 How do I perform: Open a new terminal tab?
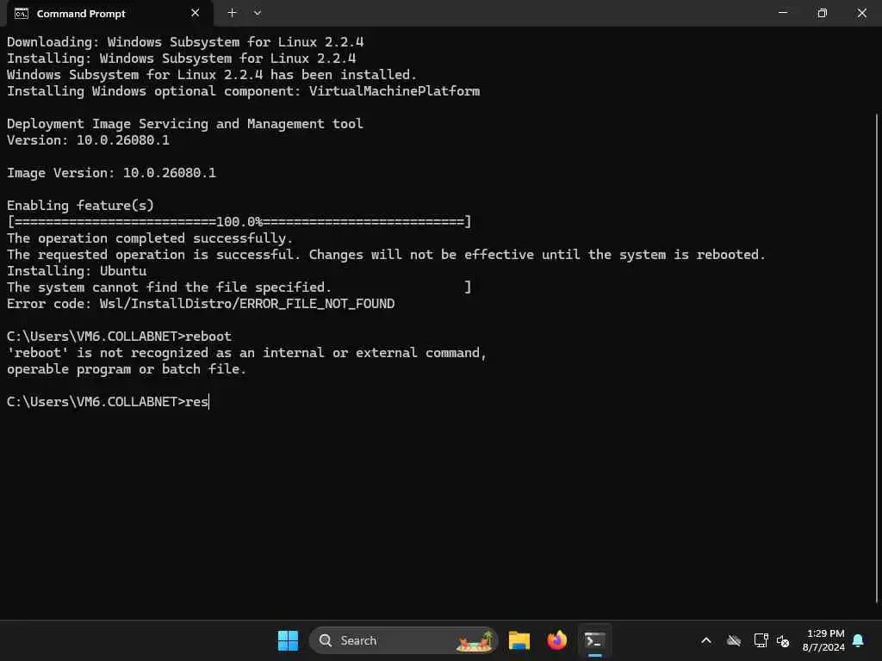coord(232,12)
